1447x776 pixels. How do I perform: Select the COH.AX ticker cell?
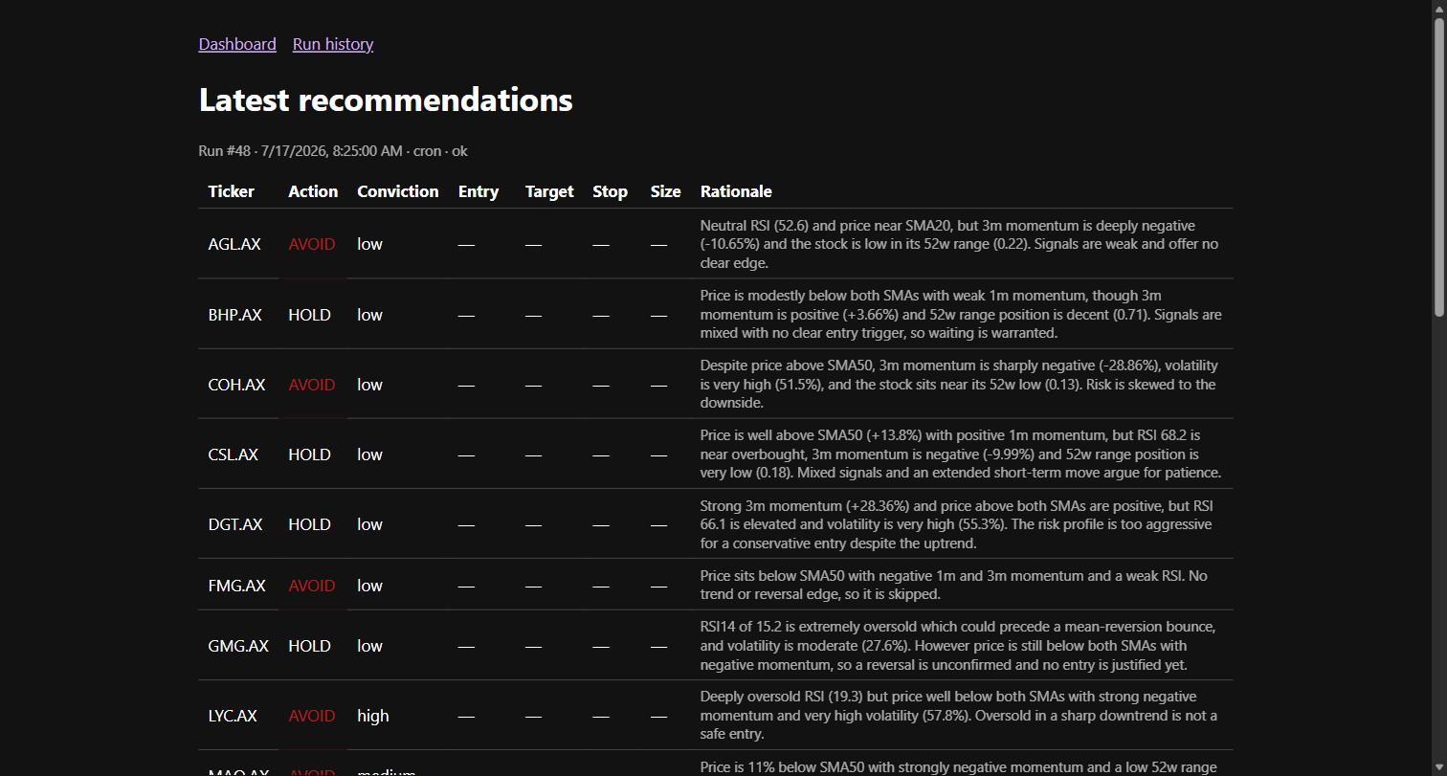(236, 385)
